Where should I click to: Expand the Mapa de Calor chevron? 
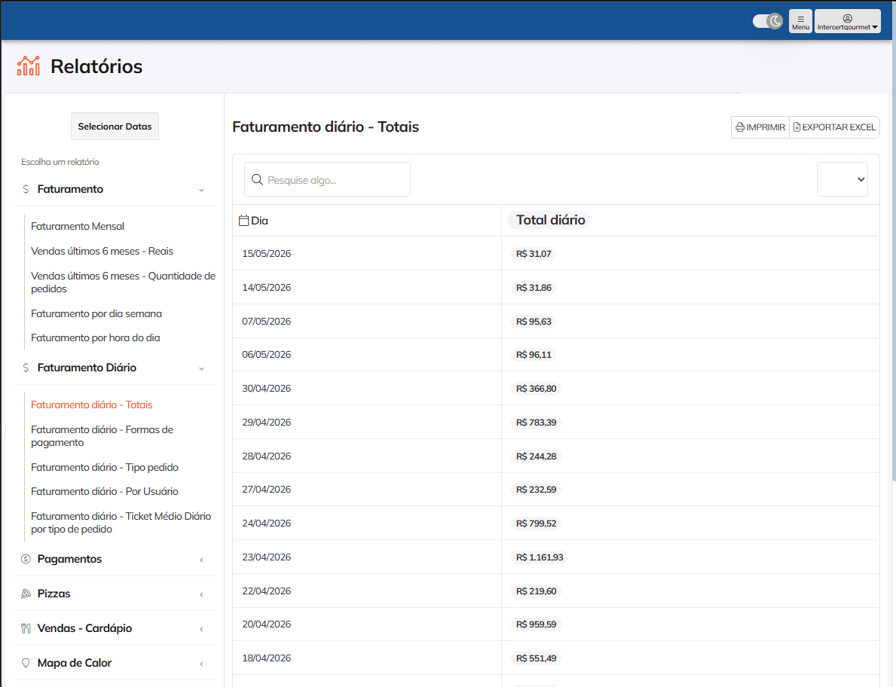click(x=201, y=664)
